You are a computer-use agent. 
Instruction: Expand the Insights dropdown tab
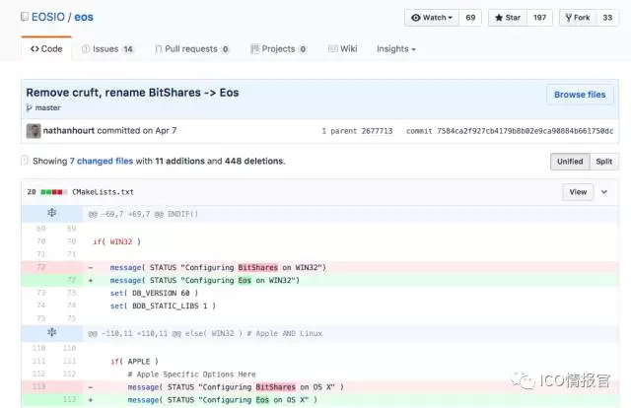pyautogui.click(x=396, y=49)
